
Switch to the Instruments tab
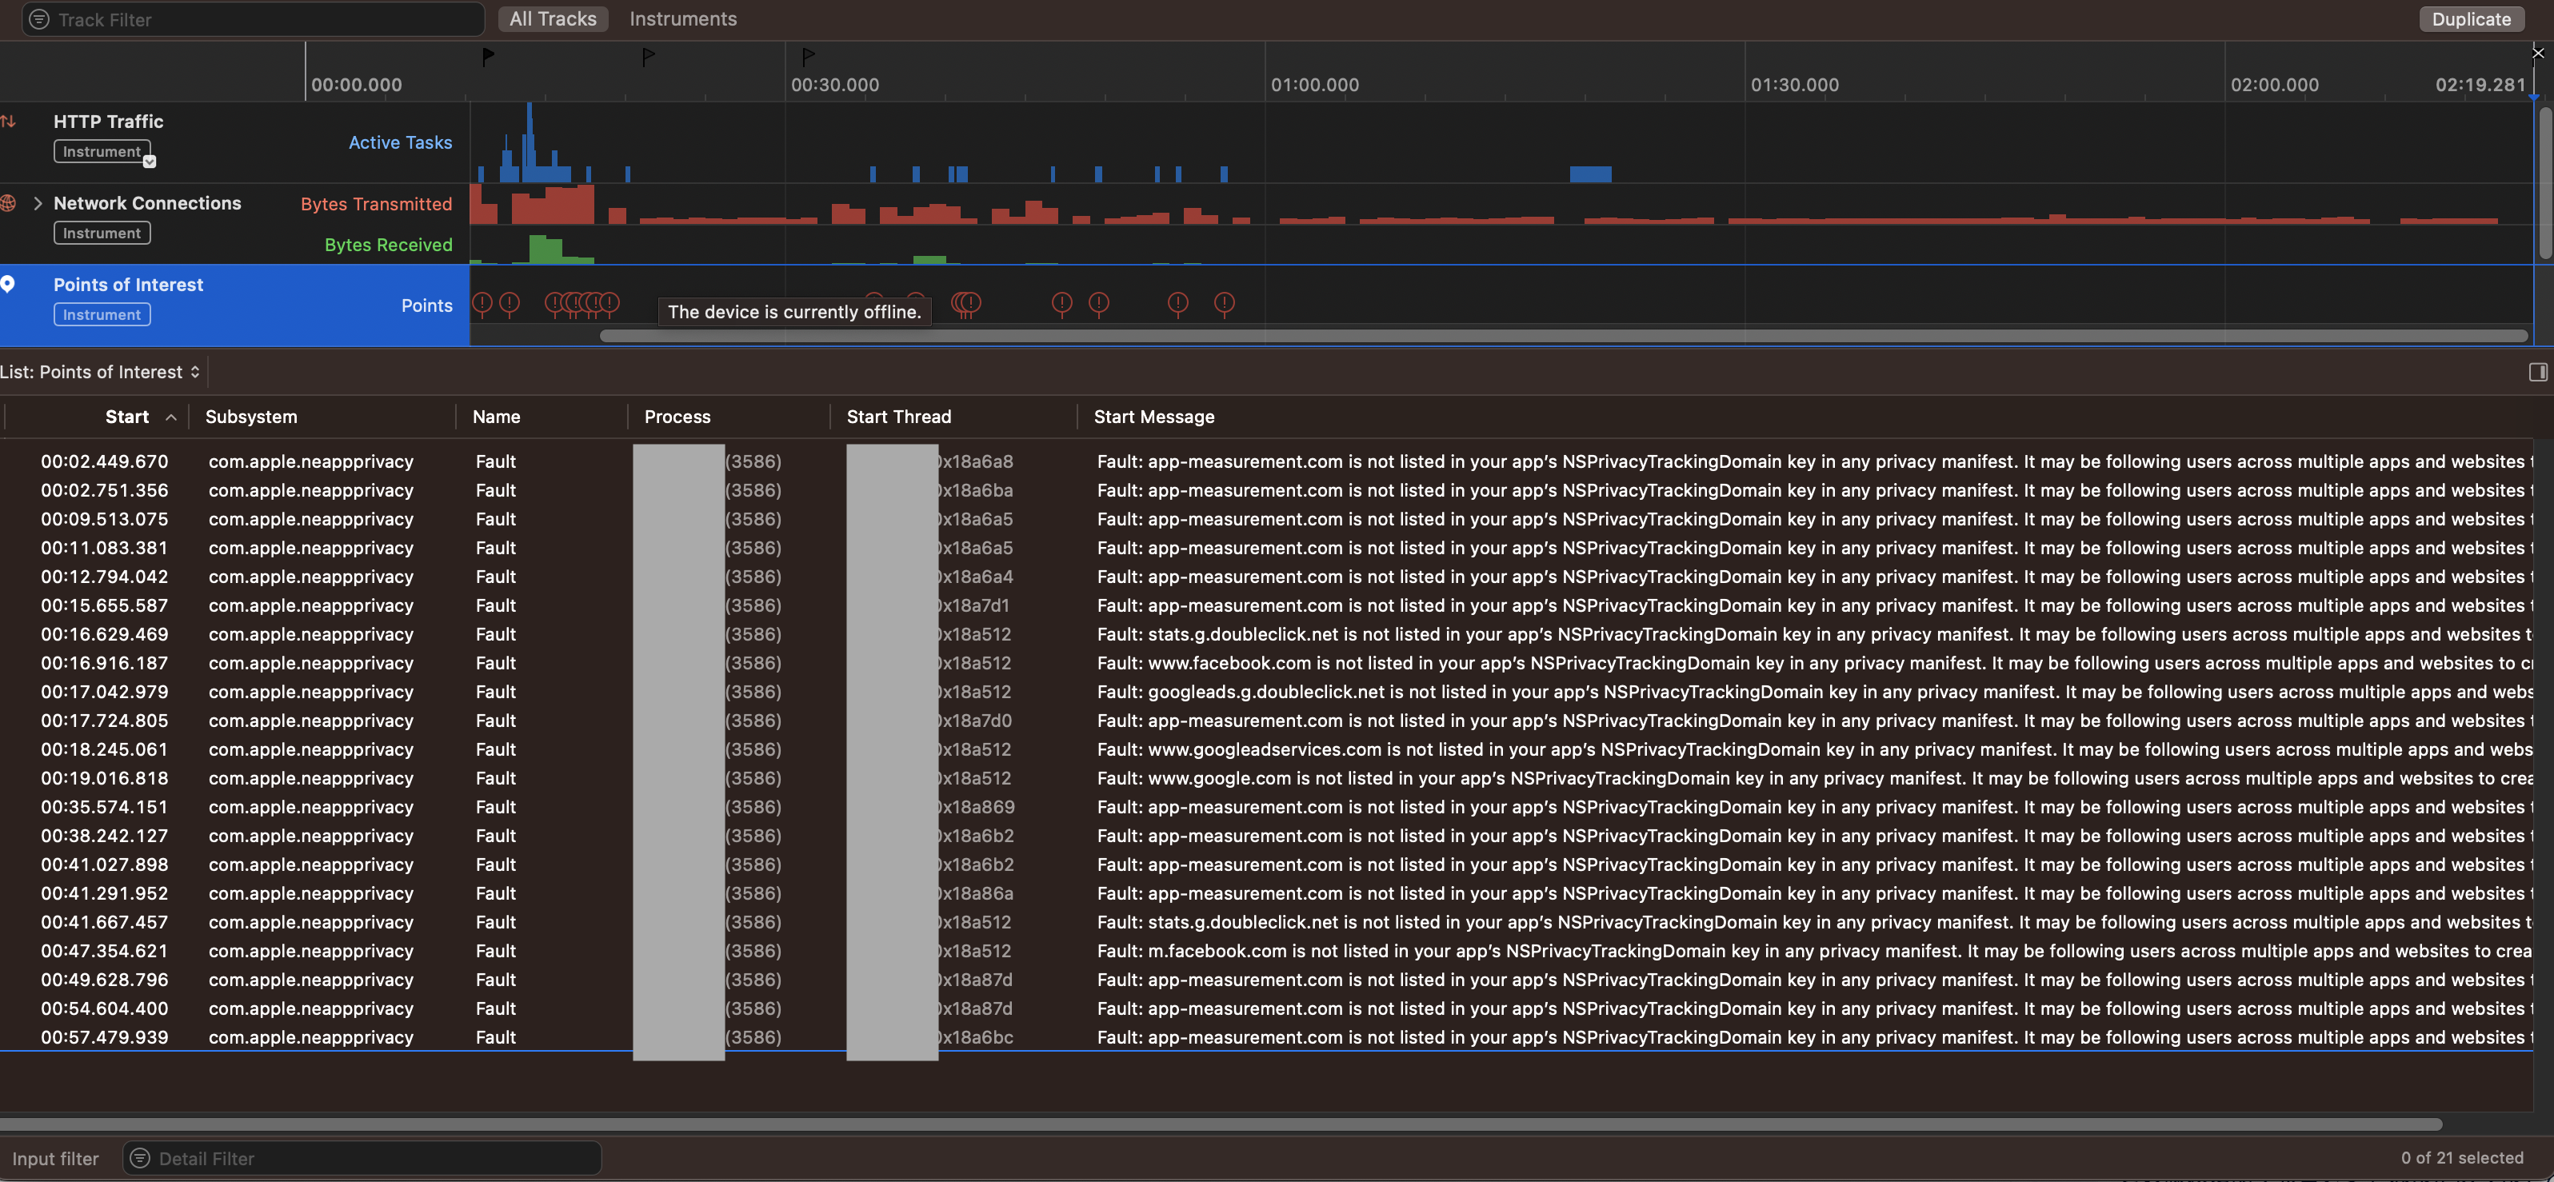click(683, 19)
